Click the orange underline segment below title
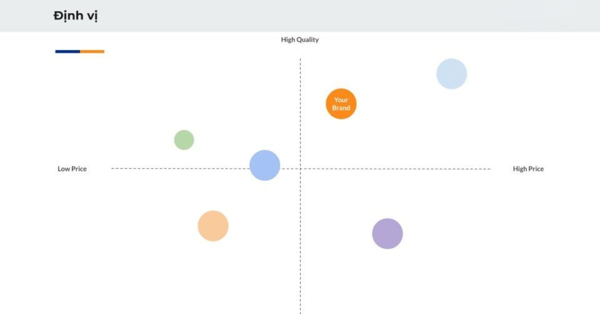 click(92, 51)
